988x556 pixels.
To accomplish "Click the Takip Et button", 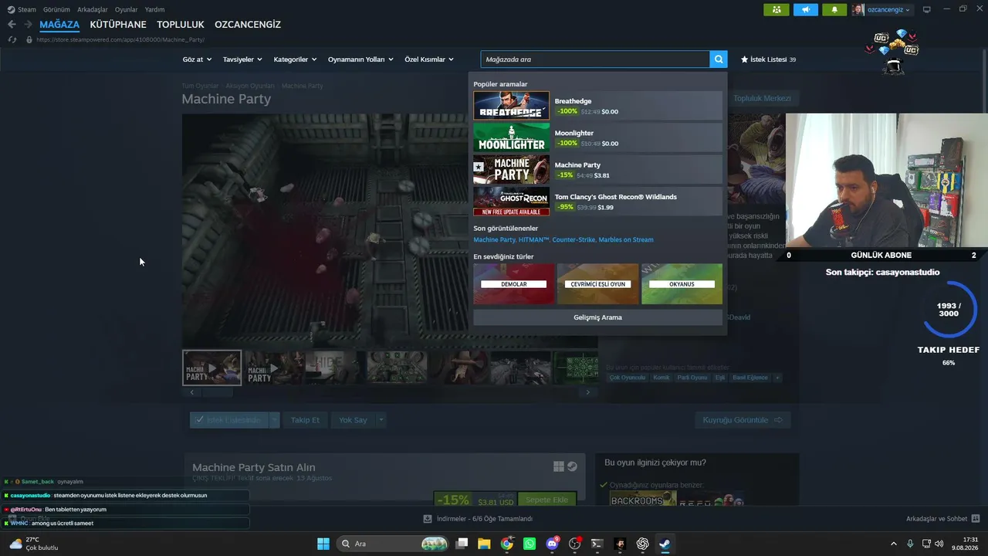I will 305,420.
